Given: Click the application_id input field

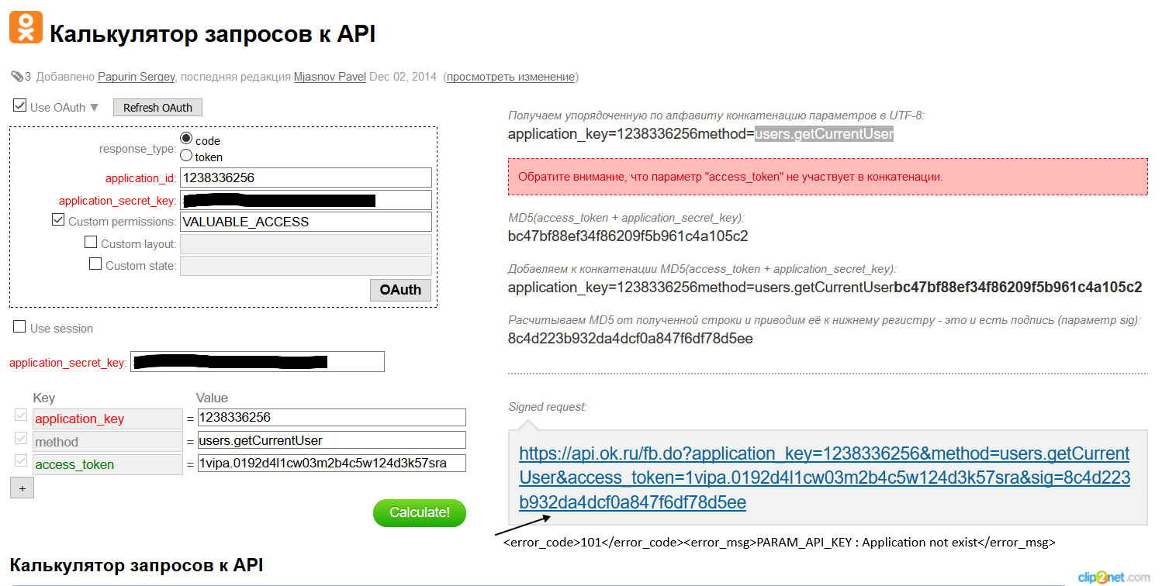Looking at the screenshot, I should pos(306,178).
